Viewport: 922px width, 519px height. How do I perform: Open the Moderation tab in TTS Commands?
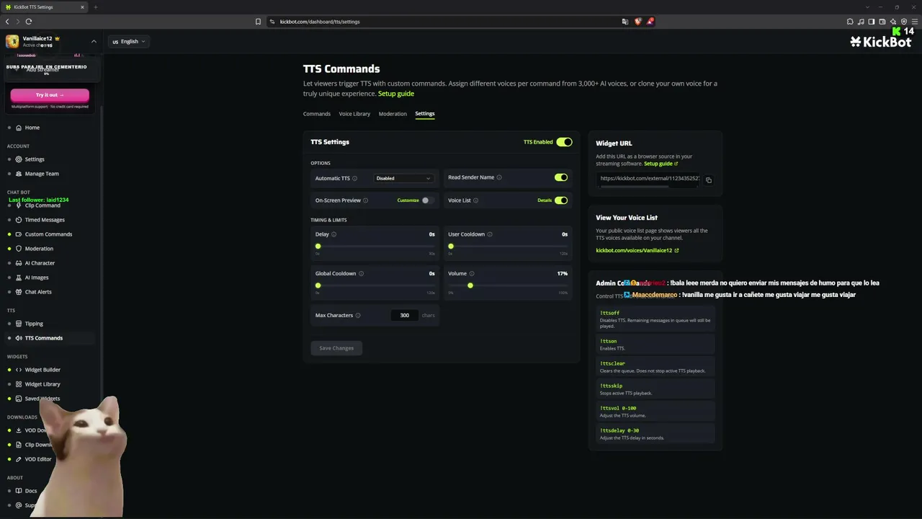(x=393, y=114)
